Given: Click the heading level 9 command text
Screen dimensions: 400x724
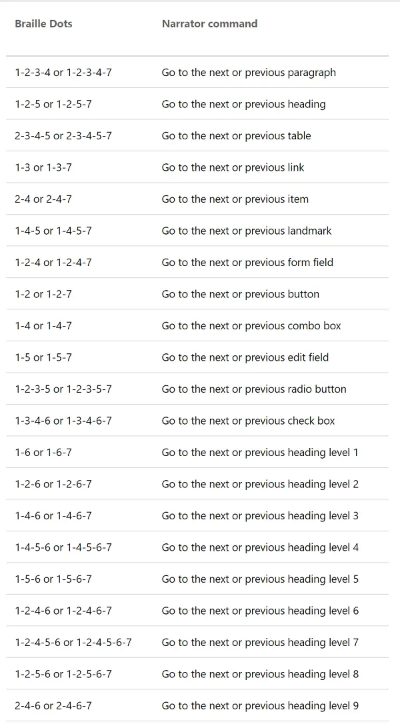Looking at the screenshot, I should click(x=260, y=706).
